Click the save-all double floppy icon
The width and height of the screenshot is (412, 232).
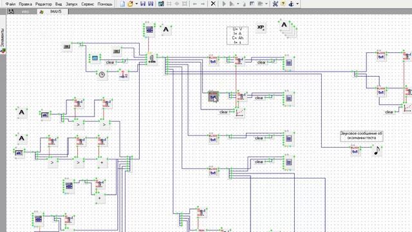(x=151, y=4)
